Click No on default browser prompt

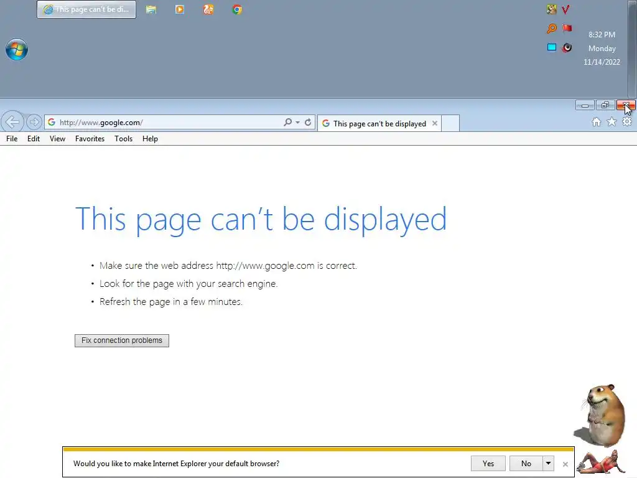click(526, 463)
